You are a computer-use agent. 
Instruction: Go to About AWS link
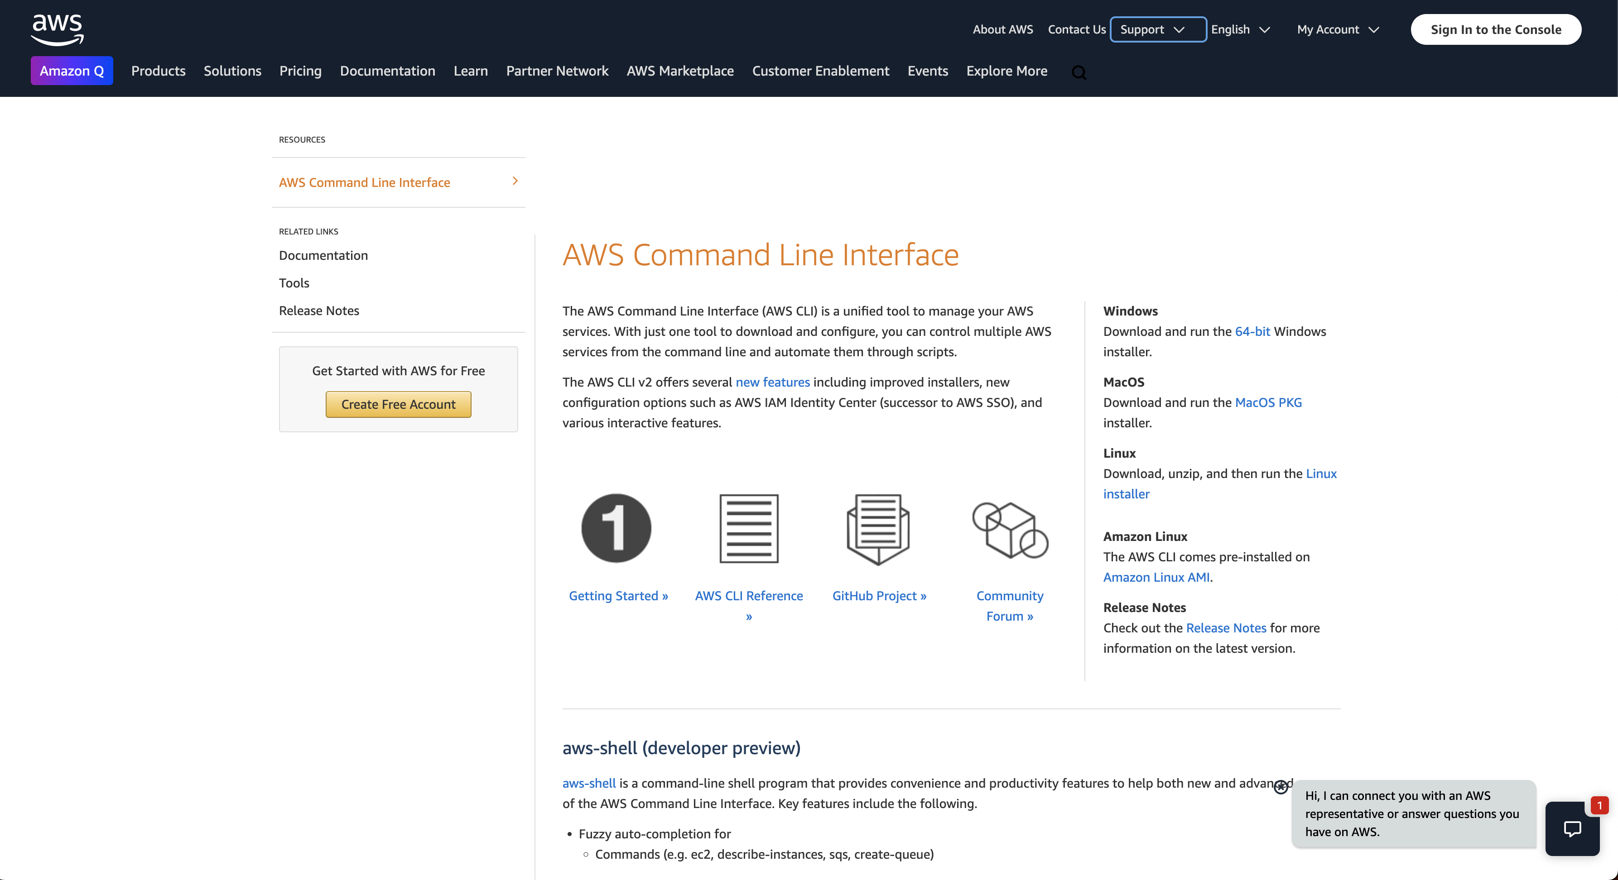click(1002, 29)
